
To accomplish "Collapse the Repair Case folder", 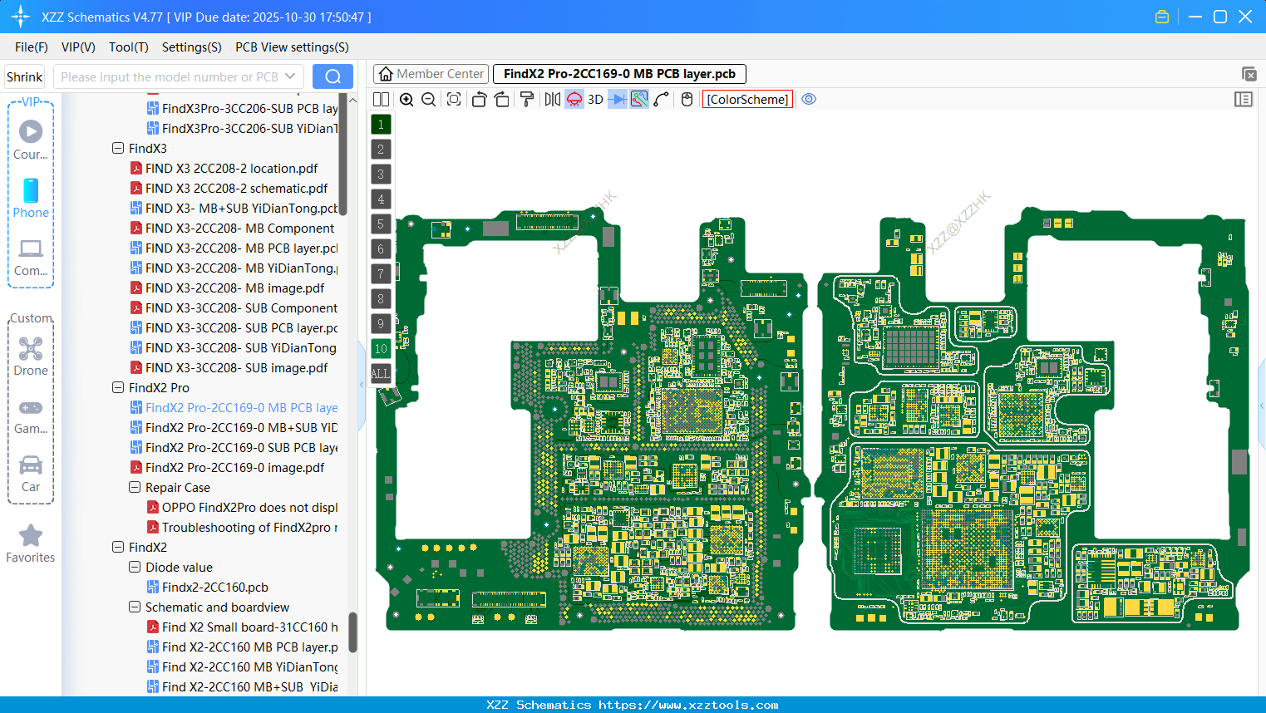I will (135, 488).
